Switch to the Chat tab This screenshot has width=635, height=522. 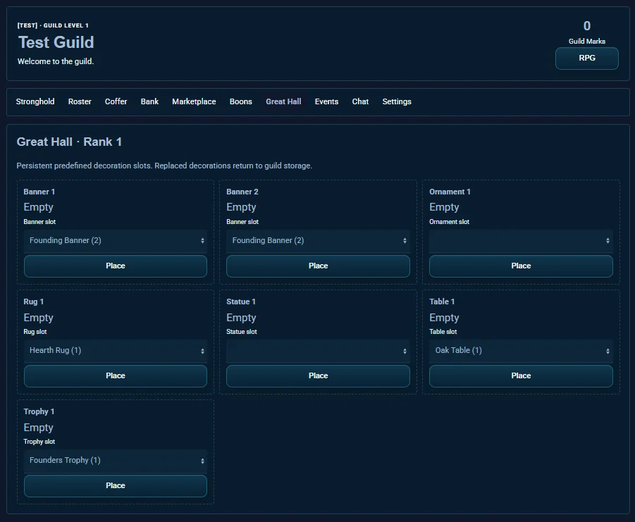click(x=360, y=101)
